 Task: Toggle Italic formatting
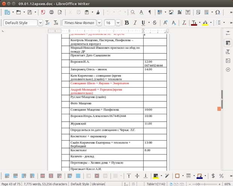pos(135,23)
